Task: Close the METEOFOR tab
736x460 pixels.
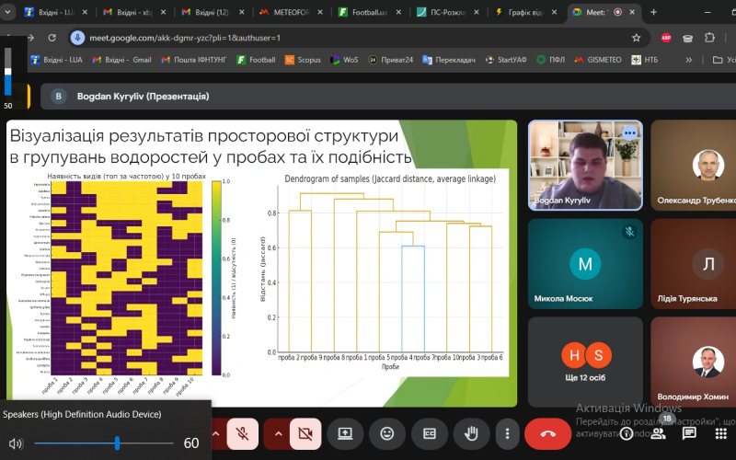Action: point(319,12)
